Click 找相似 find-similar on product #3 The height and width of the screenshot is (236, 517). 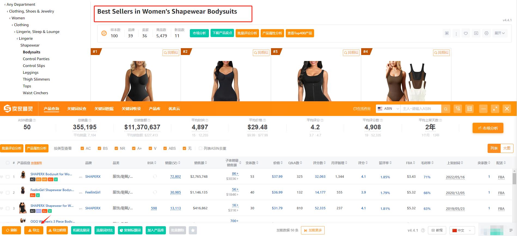point(351,53)
